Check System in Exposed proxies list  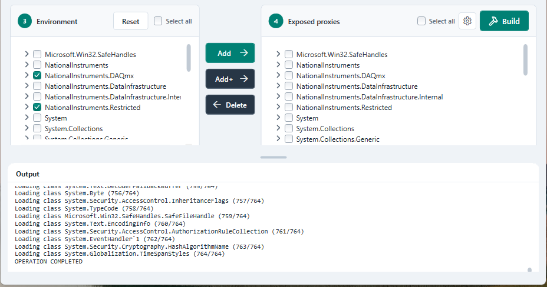(289, 118)
